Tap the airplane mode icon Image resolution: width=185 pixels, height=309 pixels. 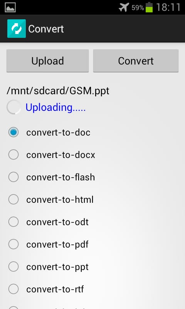pyautogui.click(x=124, y=7)
